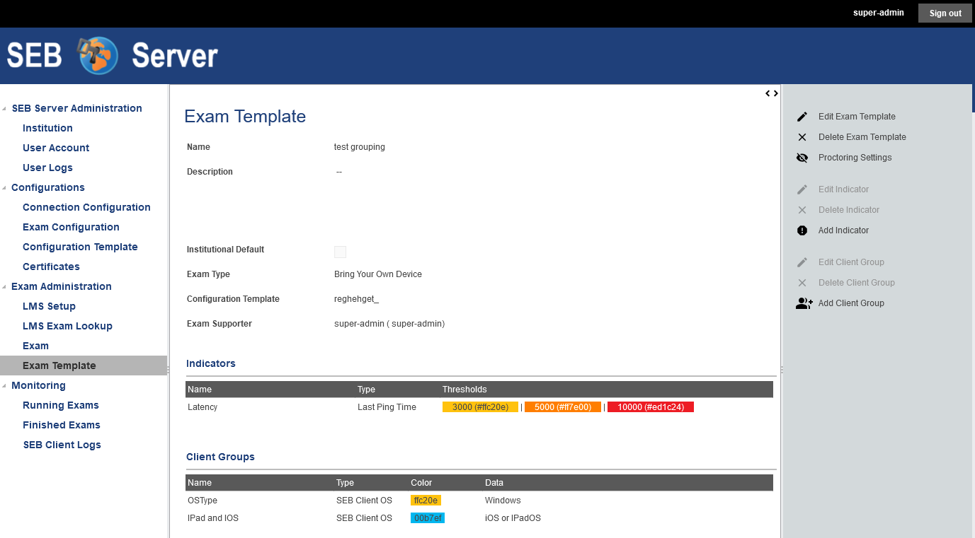Click the crossed-eye Proctoring Settings icon

pyautogui.click(x=802, y=158)
